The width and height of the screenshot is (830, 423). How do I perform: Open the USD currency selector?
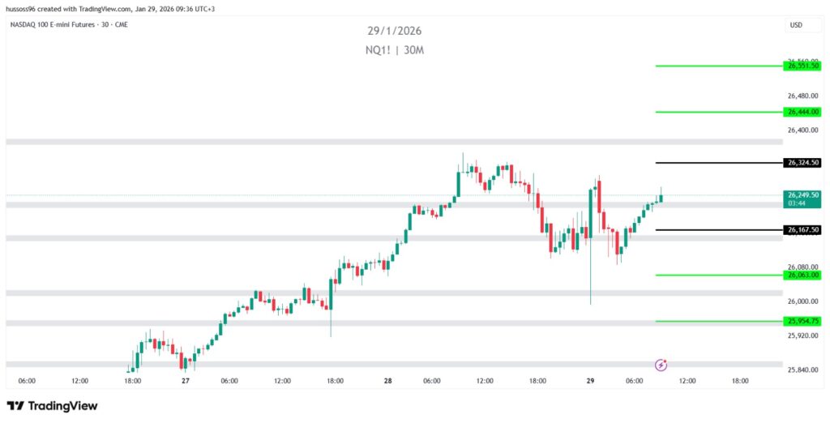(x=795, y=25)
